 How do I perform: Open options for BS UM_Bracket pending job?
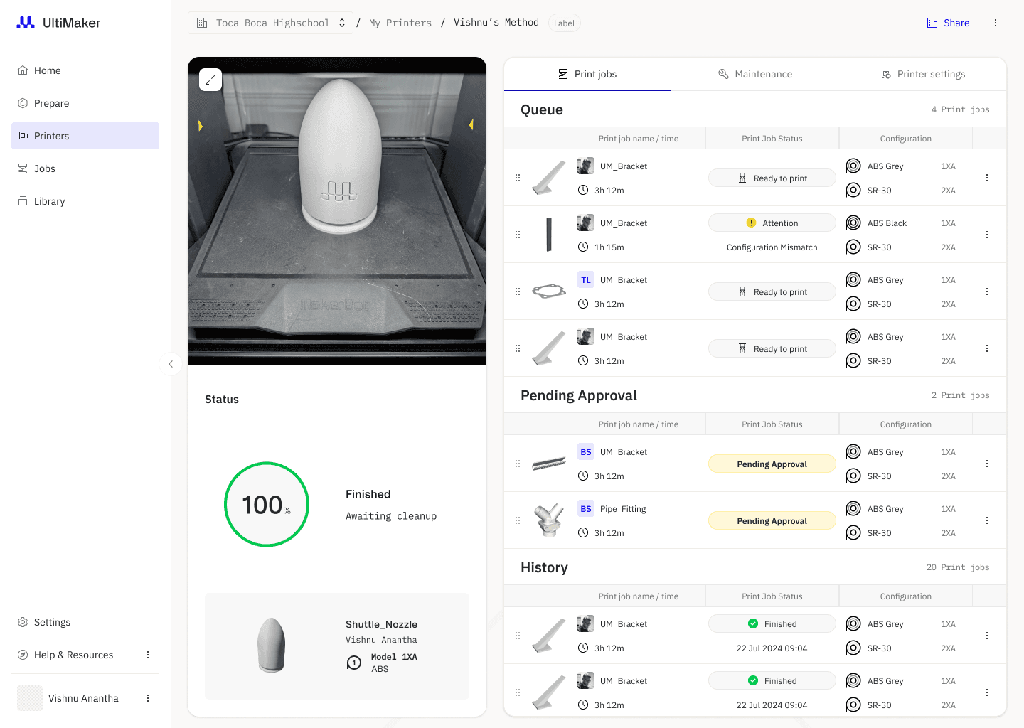[x=987, y=464]
